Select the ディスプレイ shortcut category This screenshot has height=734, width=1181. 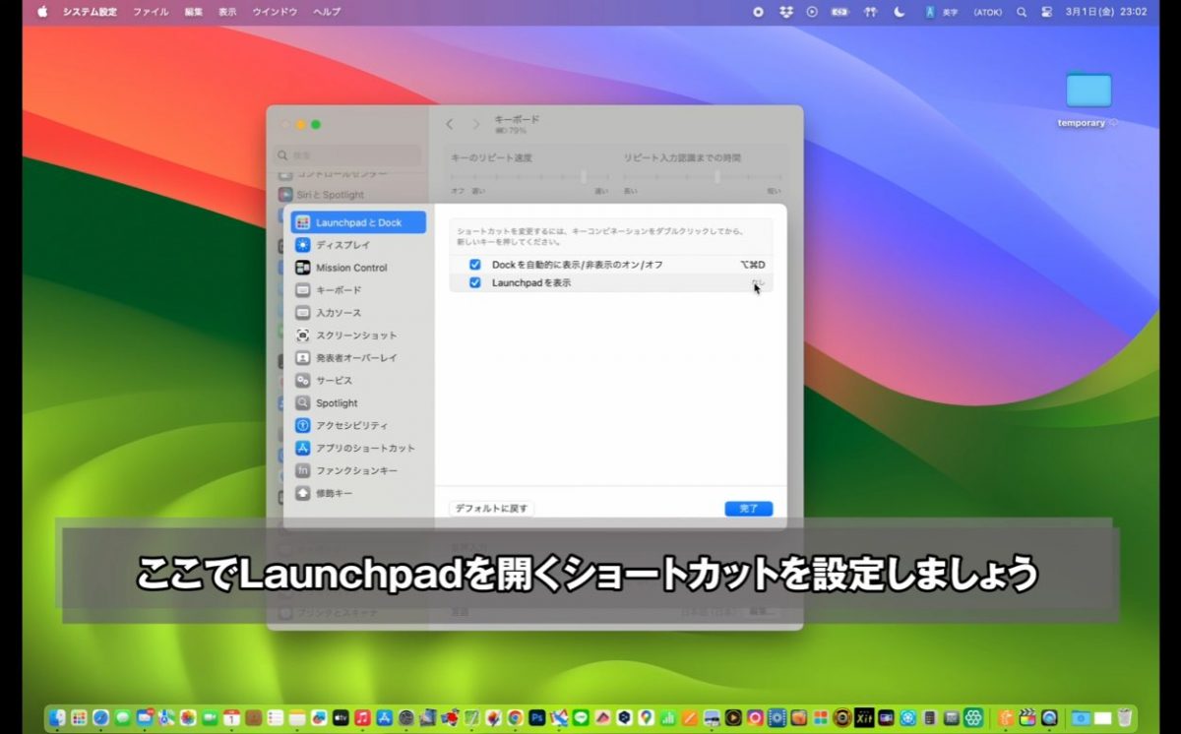[358, 245]
